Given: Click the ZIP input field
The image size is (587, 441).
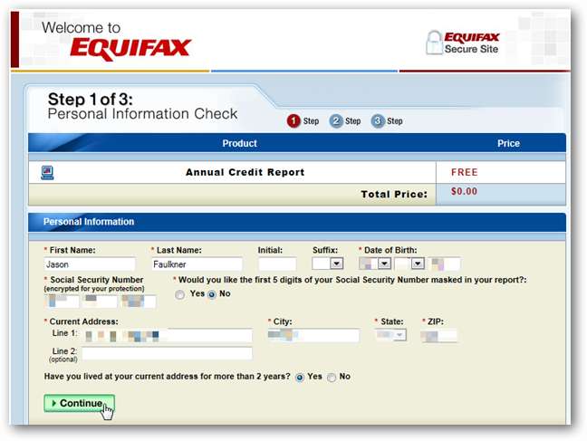Looking at the screenshot, I should pyautogui.click(x=438, y=335).
